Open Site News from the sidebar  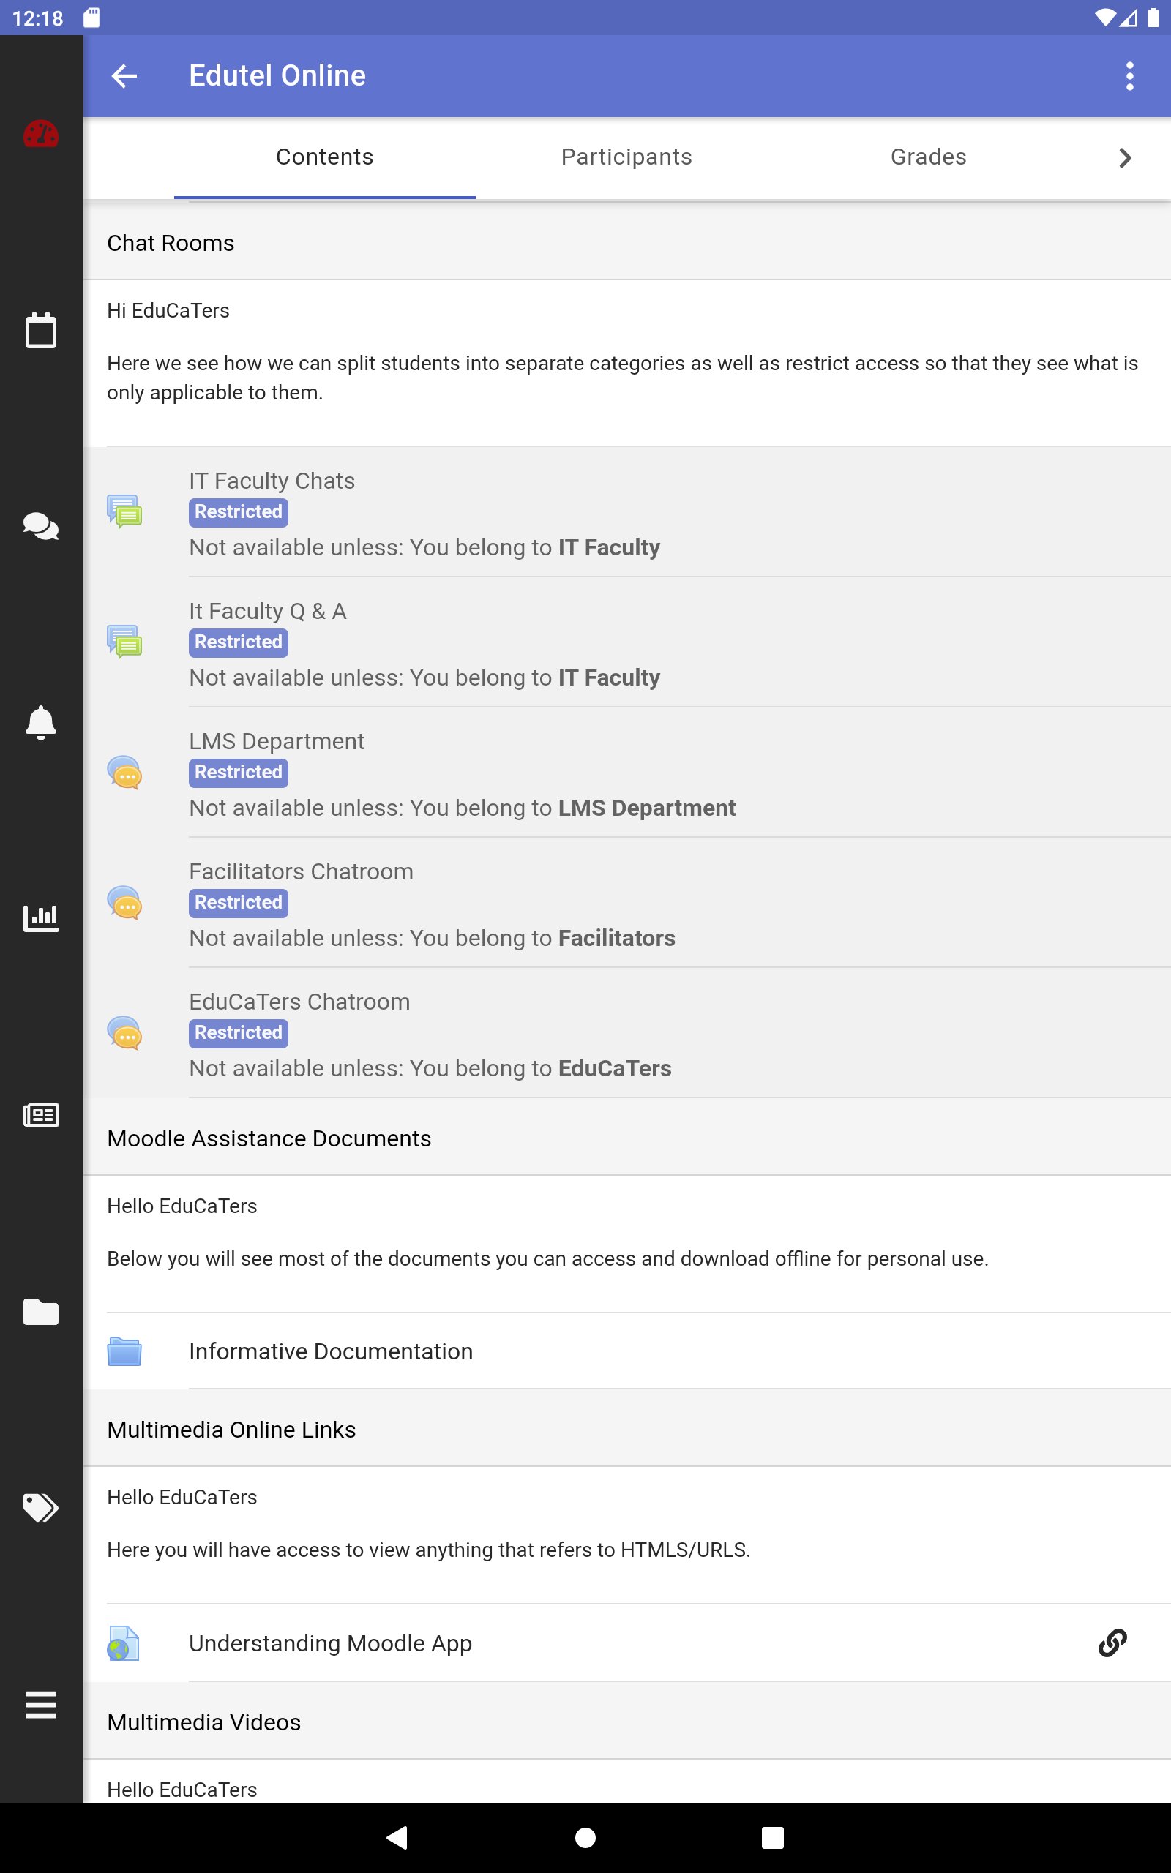click(x=40, y=1114)
